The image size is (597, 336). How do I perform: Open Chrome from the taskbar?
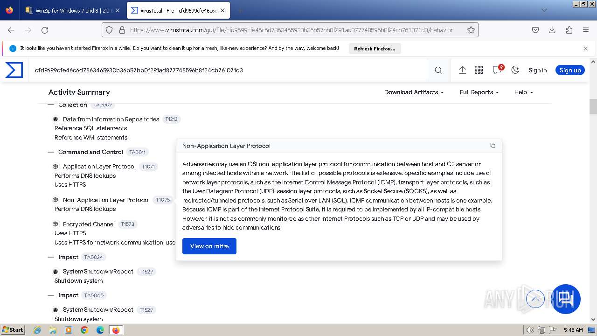(x=84, y=330)
